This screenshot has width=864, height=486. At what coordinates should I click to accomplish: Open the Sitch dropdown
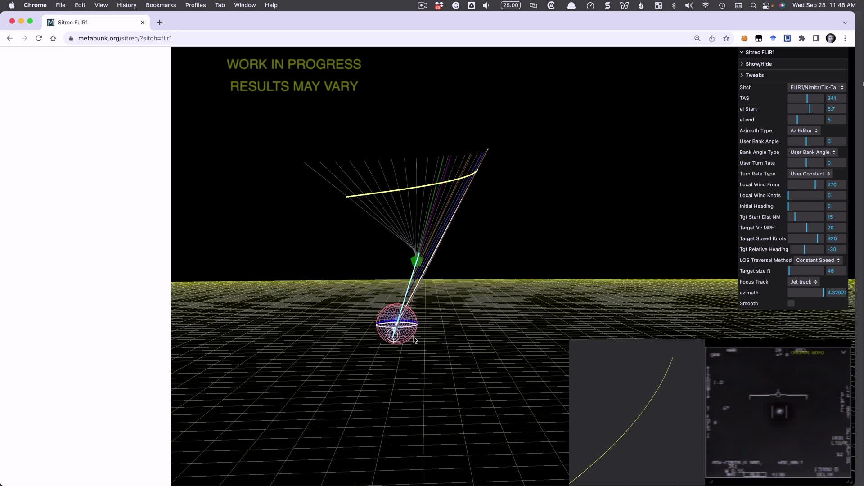click(816, 87)
